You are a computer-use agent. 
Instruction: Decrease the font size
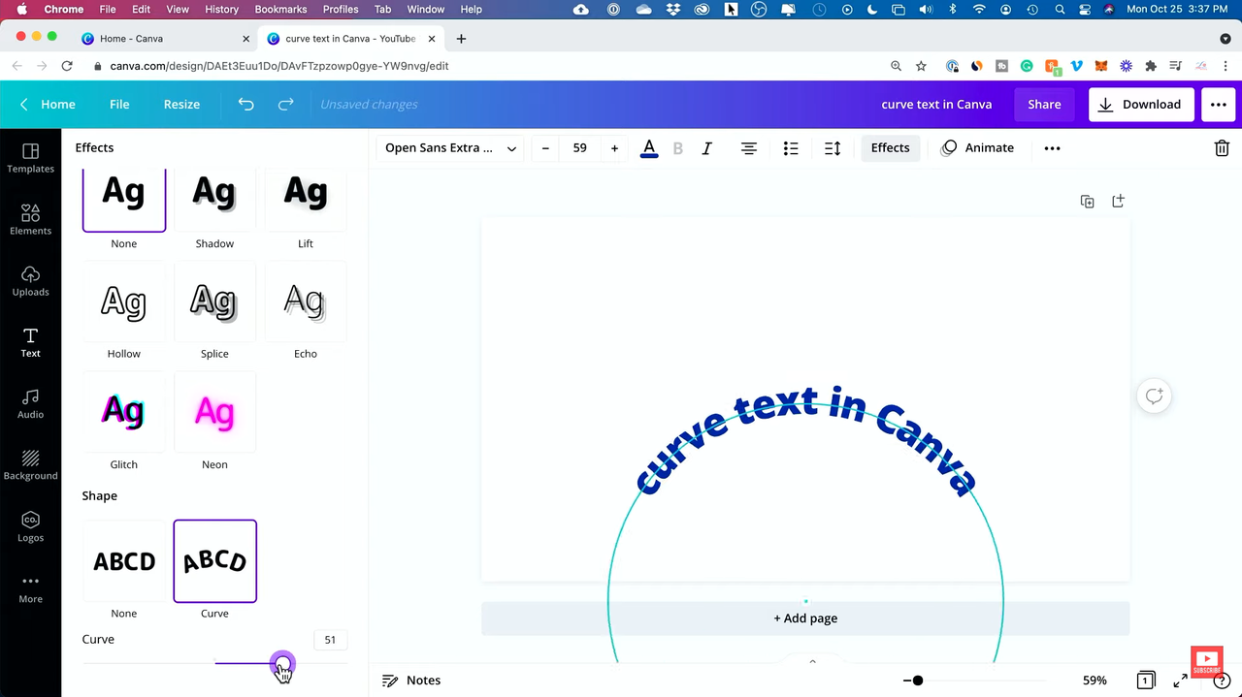tap(545, 148)
